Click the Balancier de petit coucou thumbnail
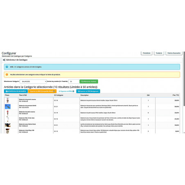This screenshot has height=185, width=185. [x=8, y=113]
